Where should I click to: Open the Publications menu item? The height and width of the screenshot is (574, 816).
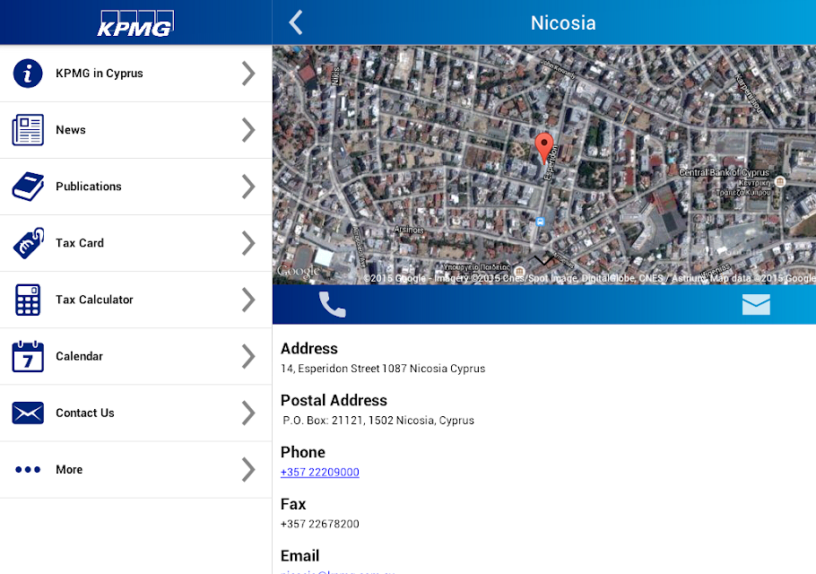[x=135, y=187]
